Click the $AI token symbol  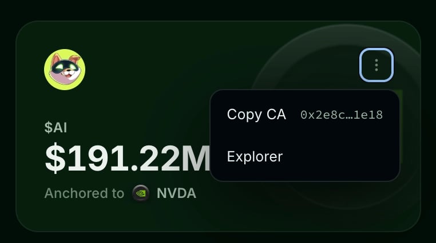[x=56, y=127]
